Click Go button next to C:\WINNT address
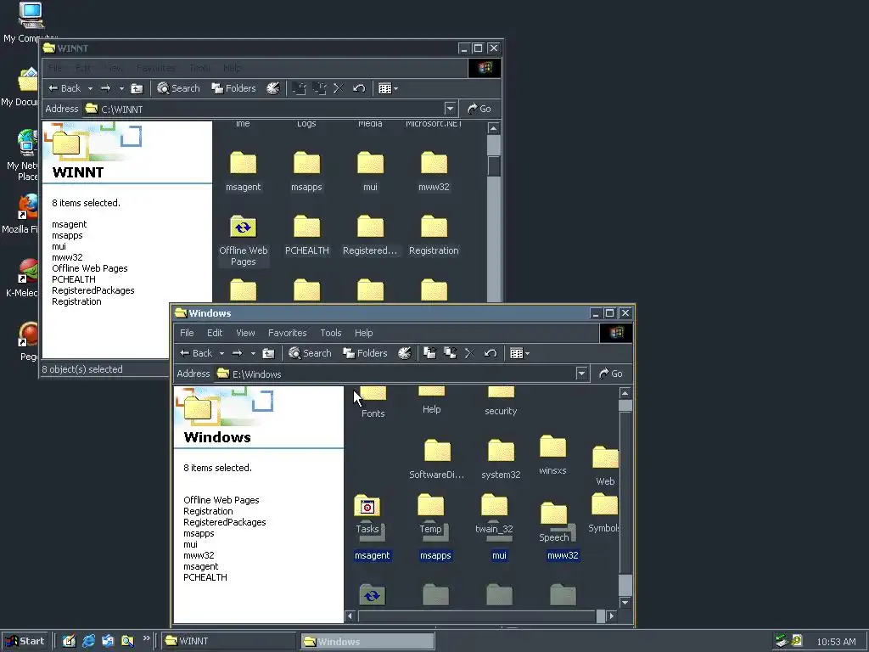 [479, 109]
